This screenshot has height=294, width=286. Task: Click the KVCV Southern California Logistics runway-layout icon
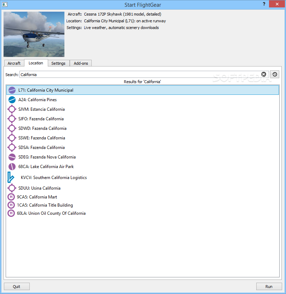(11, 177)
